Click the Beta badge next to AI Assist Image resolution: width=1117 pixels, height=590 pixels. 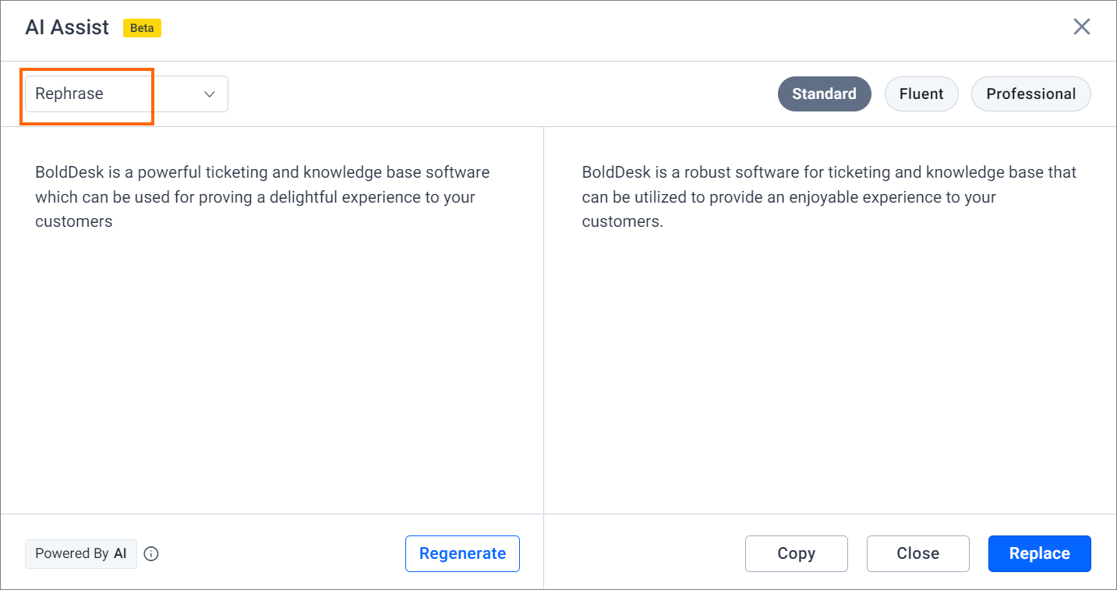tap(142, 28)
